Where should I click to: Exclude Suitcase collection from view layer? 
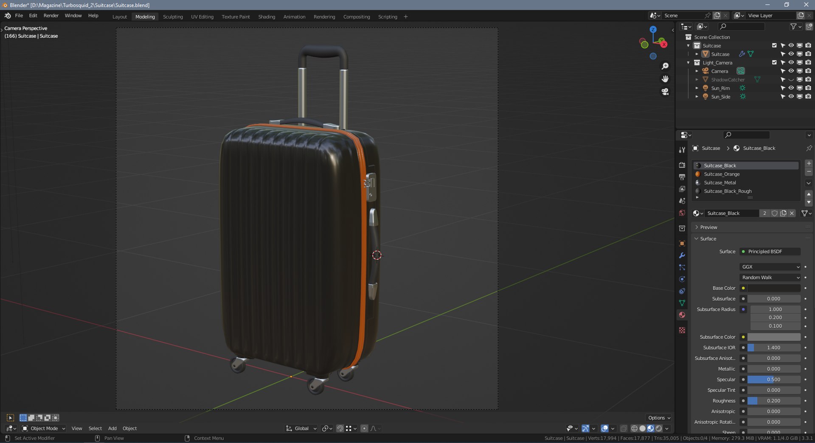coord(774,45)
